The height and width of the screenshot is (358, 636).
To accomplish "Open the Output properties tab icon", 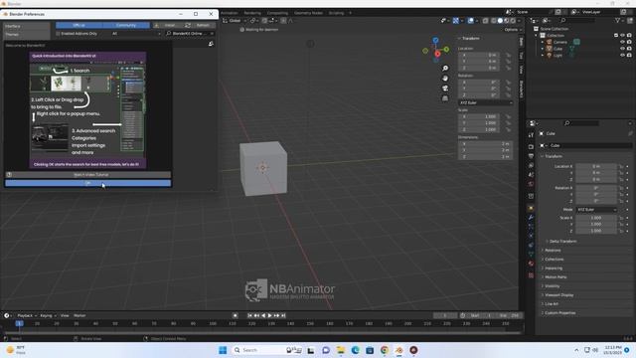I will coord(531,156).
